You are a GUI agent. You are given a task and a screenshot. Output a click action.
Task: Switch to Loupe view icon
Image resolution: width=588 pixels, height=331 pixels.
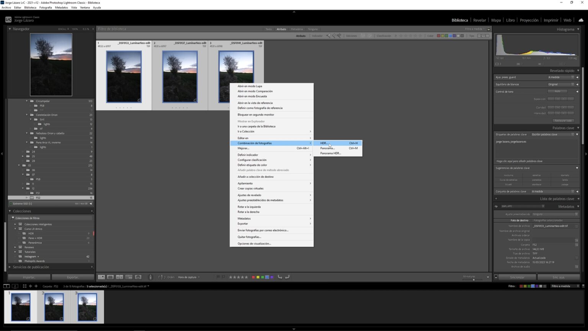[111, 277]
